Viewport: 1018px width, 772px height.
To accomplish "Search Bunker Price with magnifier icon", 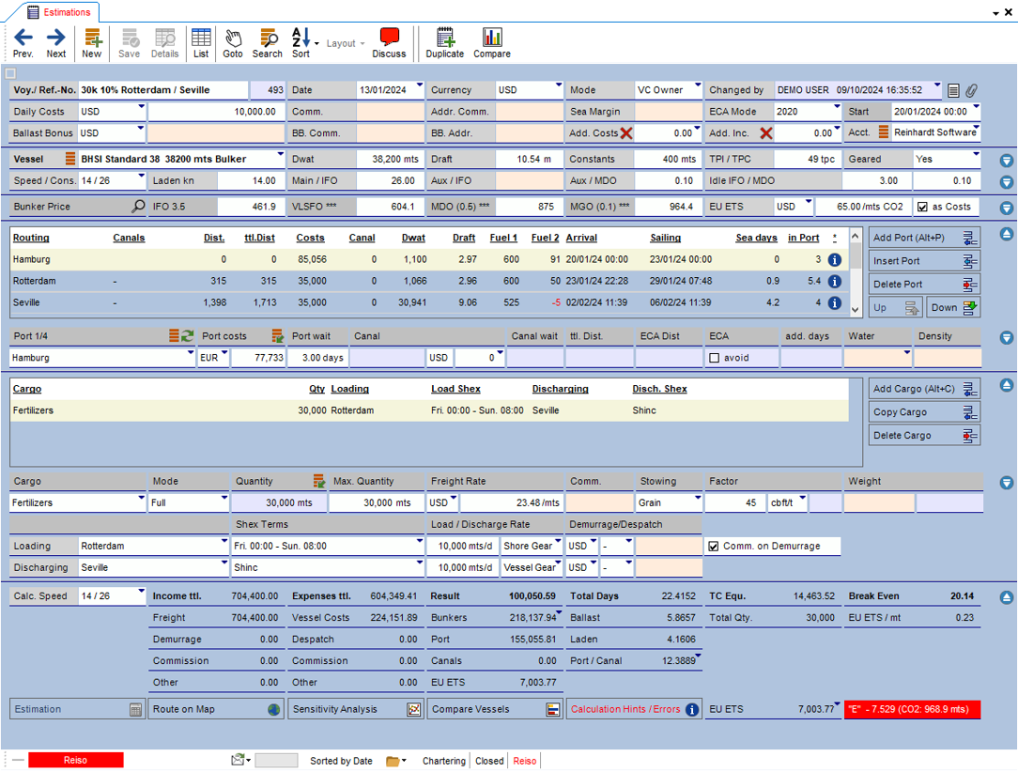I will click(138, 207).
